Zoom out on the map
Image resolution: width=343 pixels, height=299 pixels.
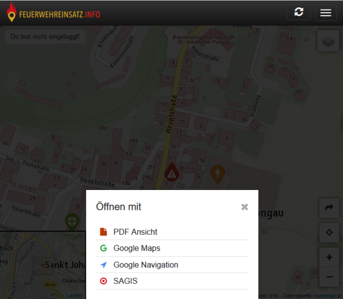(x=329, y=276)
